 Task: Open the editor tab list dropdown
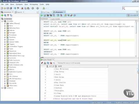[x=137, y=12]
